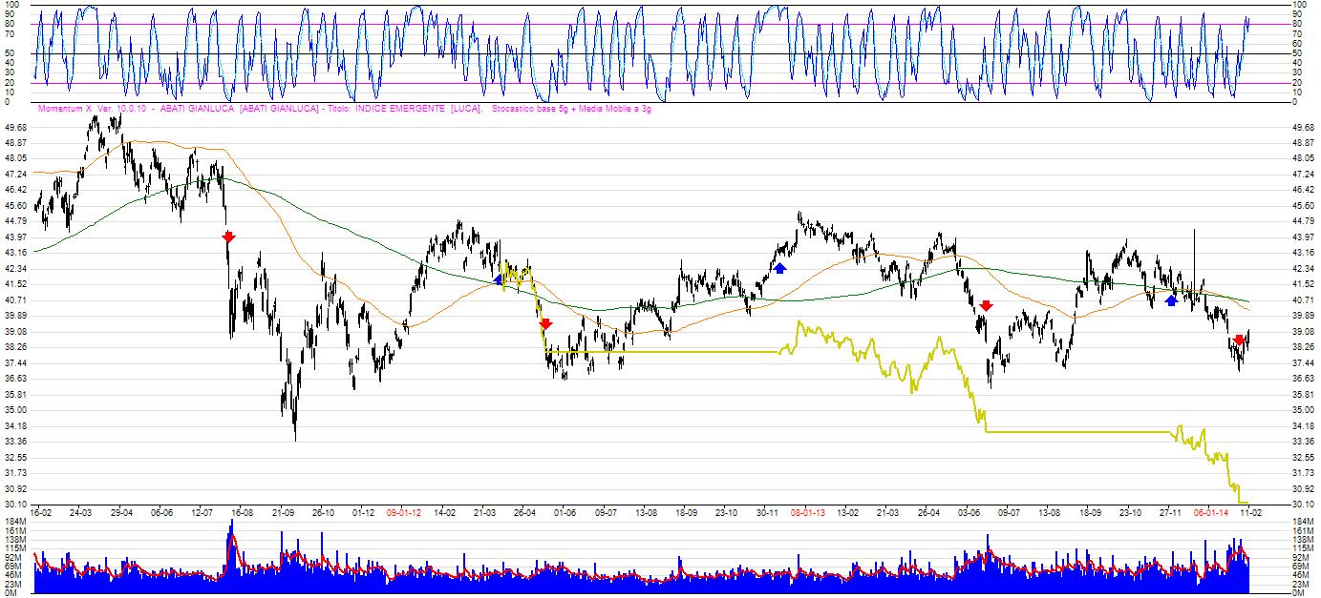The image size is (1321, 598).
Task: Select the red 06-01-14 date label
Action: pyautogui.click(x=1210, y=512)
